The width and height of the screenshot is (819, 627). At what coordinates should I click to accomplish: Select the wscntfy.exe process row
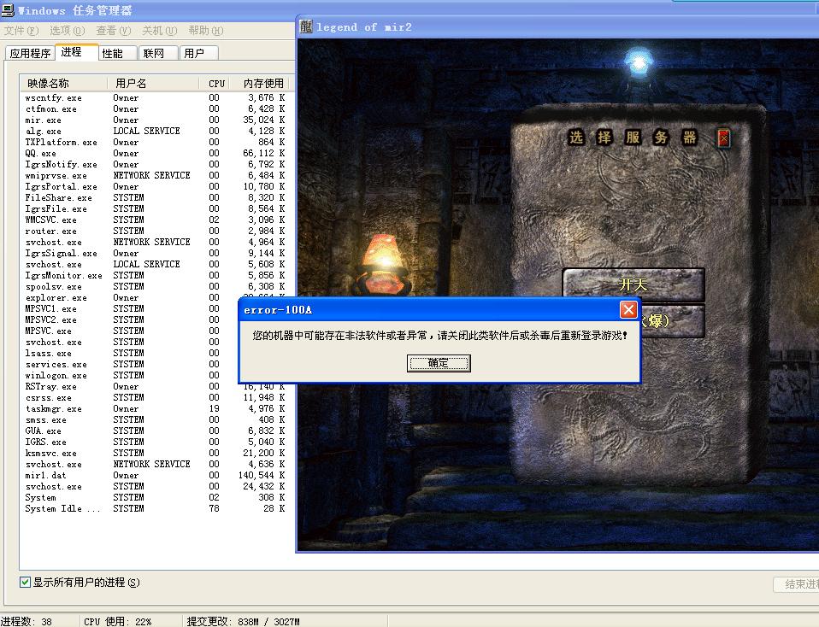155,97
